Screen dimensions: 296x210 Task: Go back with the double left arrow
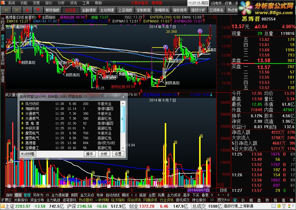coord(6,10)
